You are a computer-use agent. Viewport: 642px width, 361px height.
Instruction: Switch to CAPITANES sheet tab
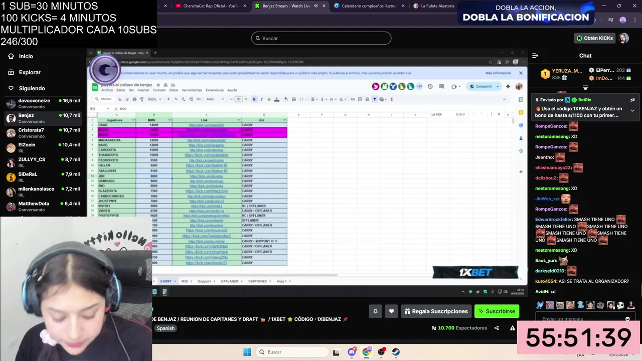(x=259, y=281)
